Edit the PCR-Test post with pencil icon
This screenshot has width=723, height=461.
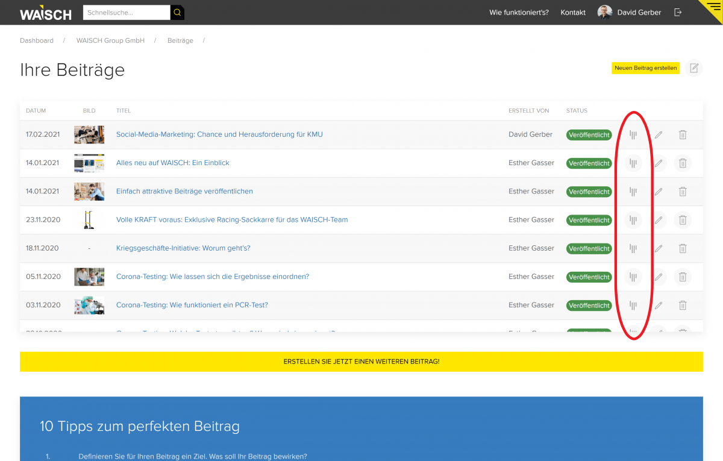point(659,306)
